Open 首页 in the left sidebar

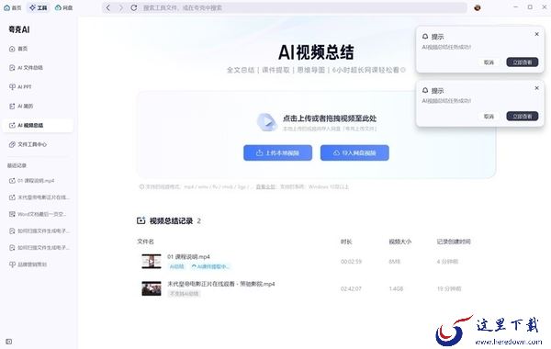tap(38, 49)
